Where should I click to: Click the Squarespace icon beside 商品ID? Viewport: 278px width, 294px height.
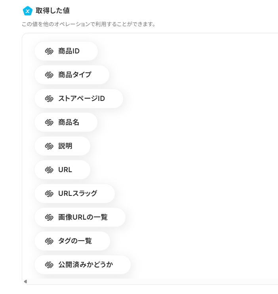pyautogui.click(x=49, y=51)
